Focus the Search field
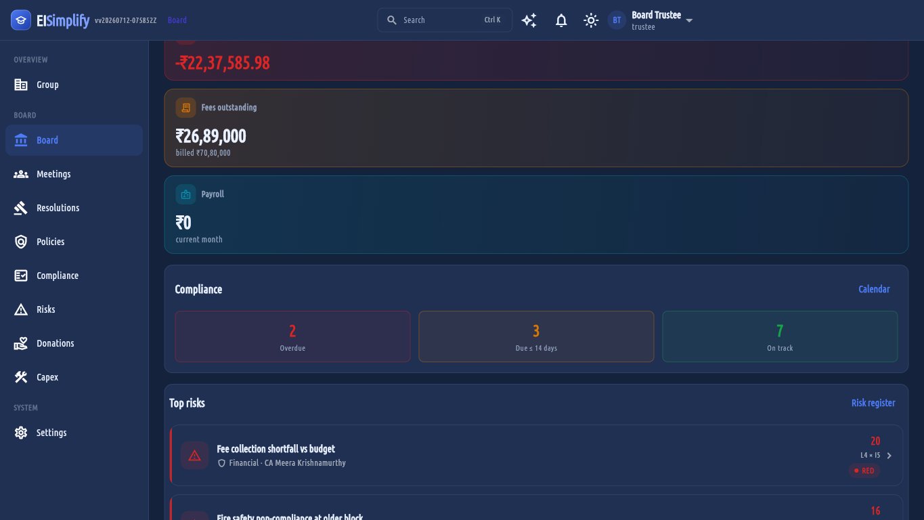 pos(445,20)
